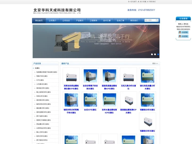Click the 联系我们 link in top bar
The height and width of the screenshot is (144, 192).
point(151,2)
